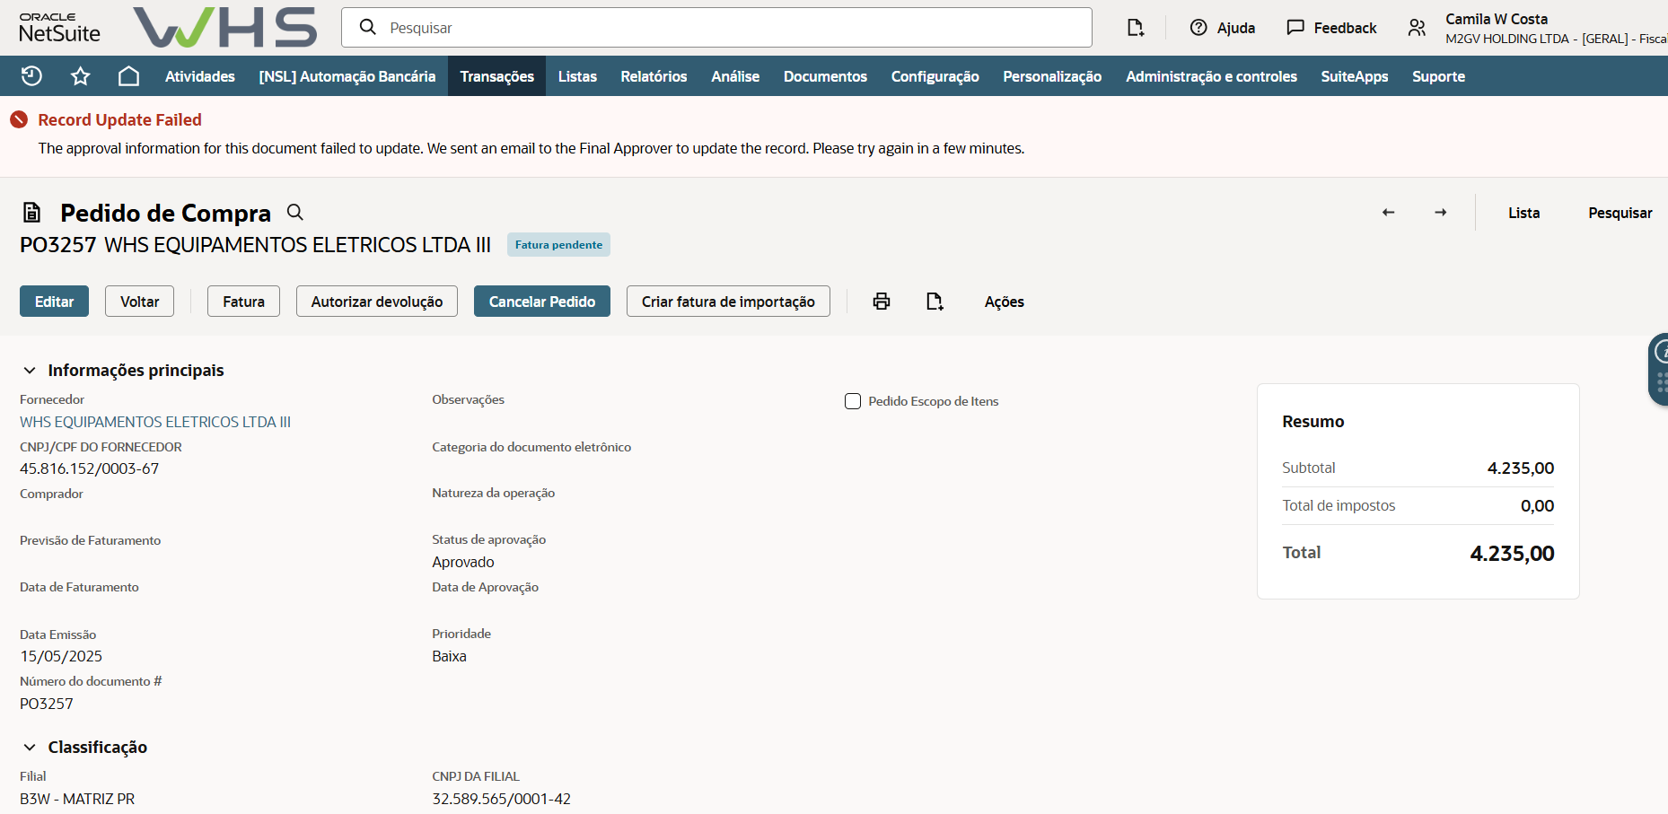Open the WHS EQUIPAMENTOS ELETRICOS LTDA III vendor link
Image resolution: width=1668 pixels, height=814 pixels.
pos(155,422)
